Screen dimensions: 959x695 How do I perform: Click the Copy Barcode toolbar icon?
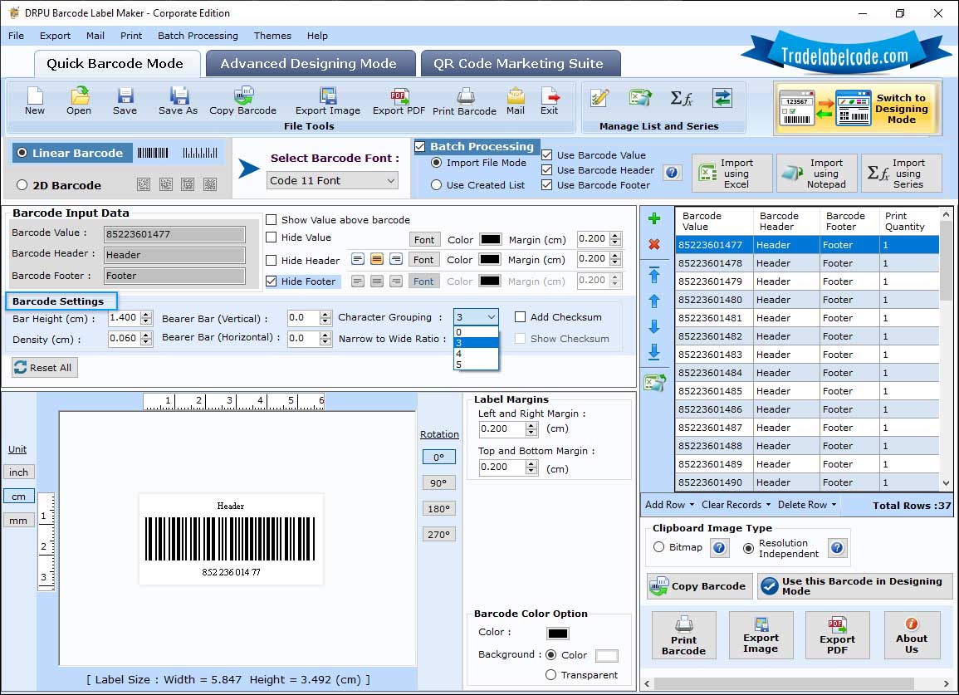242,96
